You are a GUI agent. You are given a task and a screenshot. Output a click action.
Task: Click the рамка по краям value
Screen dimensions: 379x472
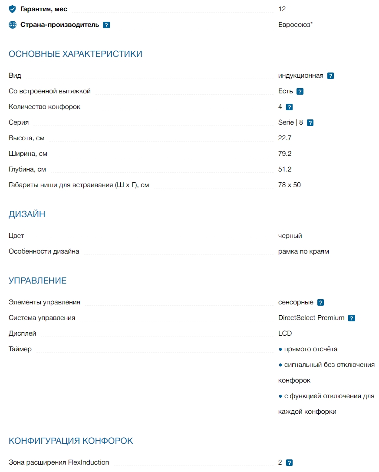point(303,251)
